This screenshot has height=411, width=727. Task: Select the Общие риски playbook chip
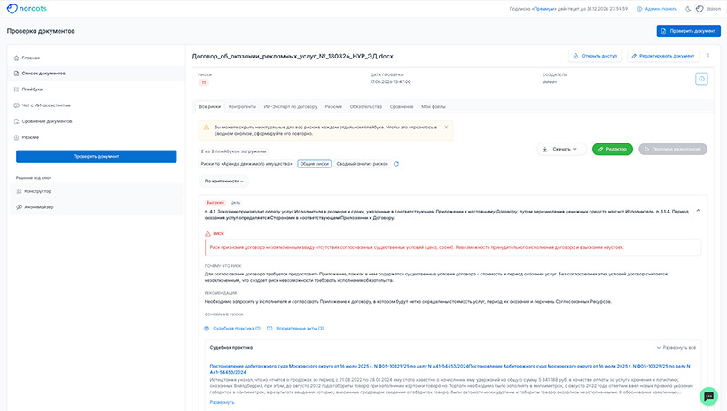(x=315, y=164)
